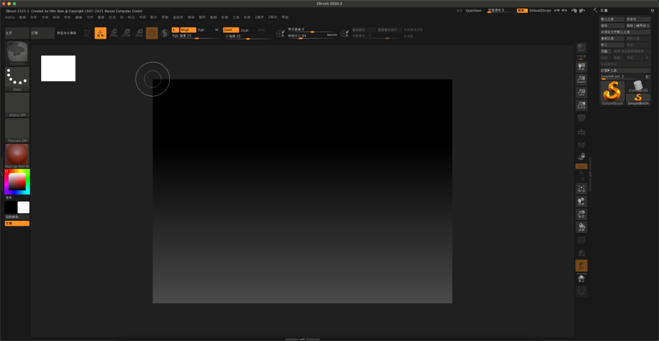Select the Scale mode icon
Viewport: 659px width, 341px height.
coord(126,33)
